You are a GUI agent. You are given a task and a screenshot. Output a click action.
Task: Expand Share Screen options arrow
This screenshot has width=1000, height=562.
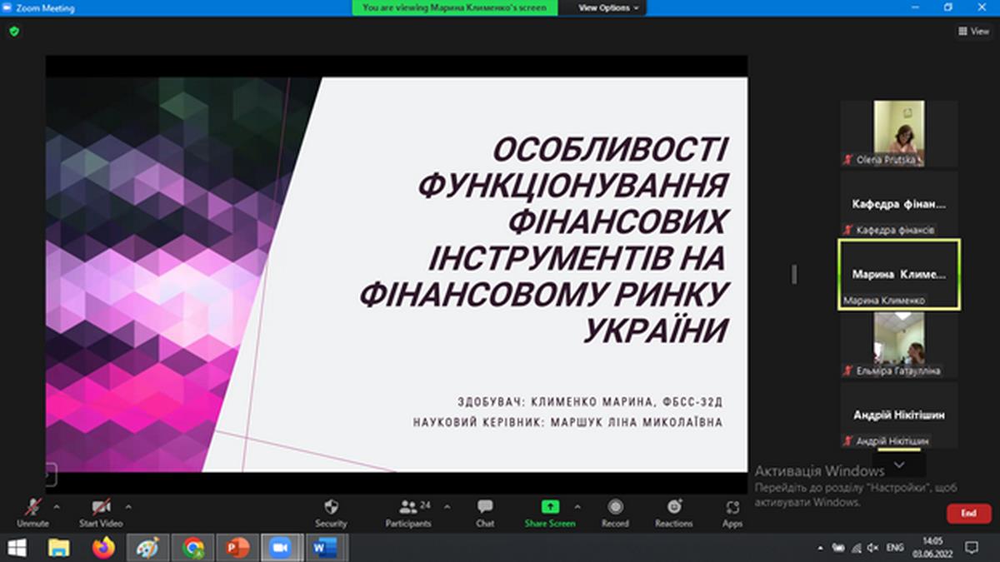pyautogui.click(x=577, y=505)
